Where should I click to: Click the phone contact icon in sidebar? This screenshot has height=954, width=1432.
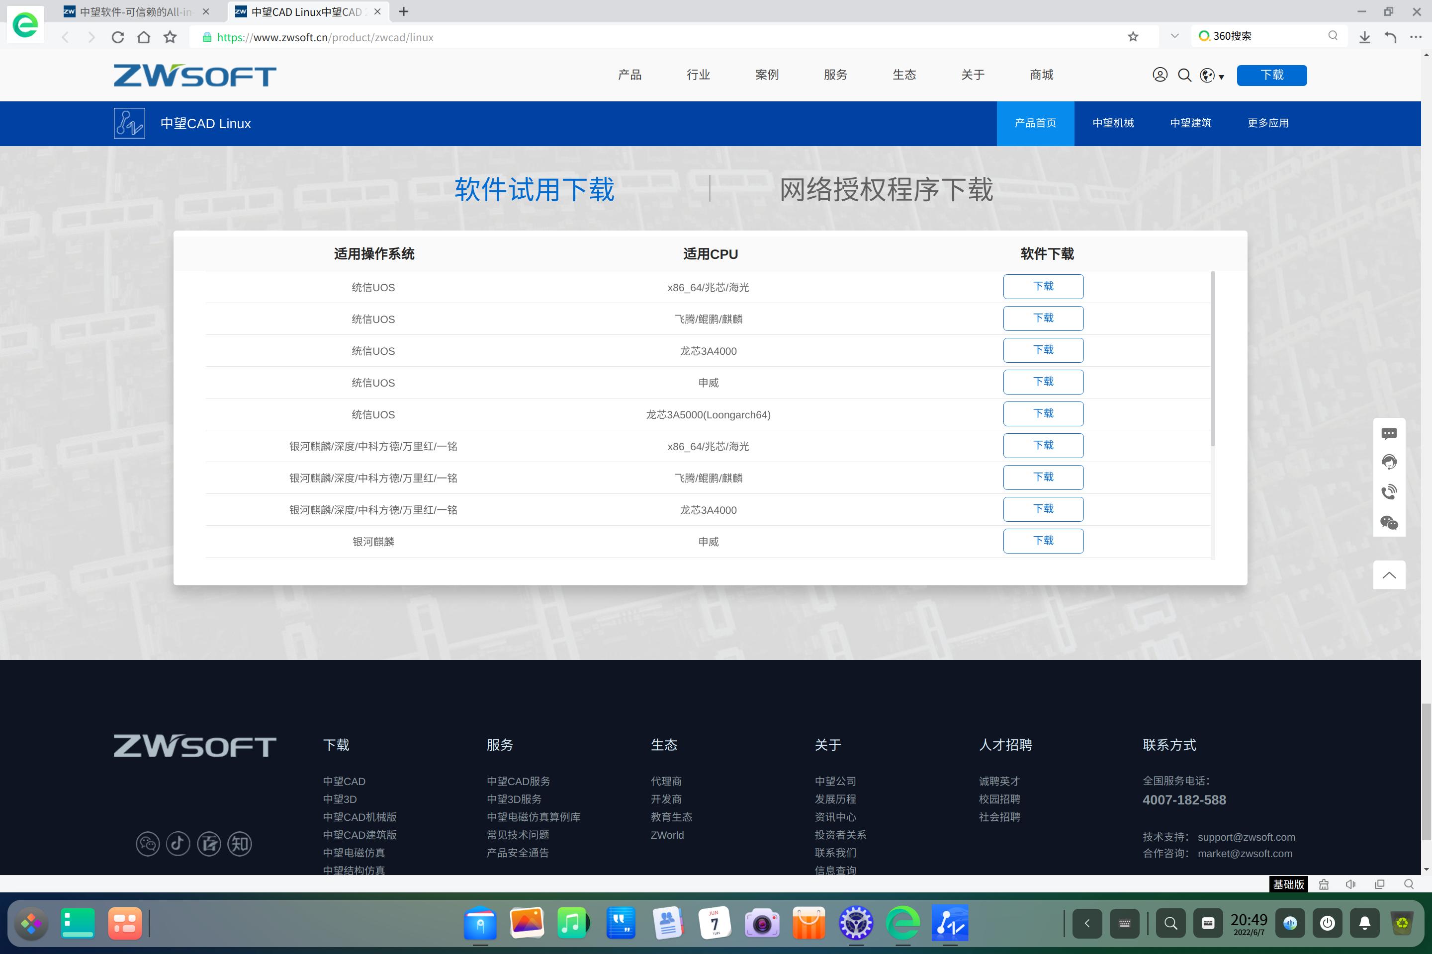tap(1389, 491)
